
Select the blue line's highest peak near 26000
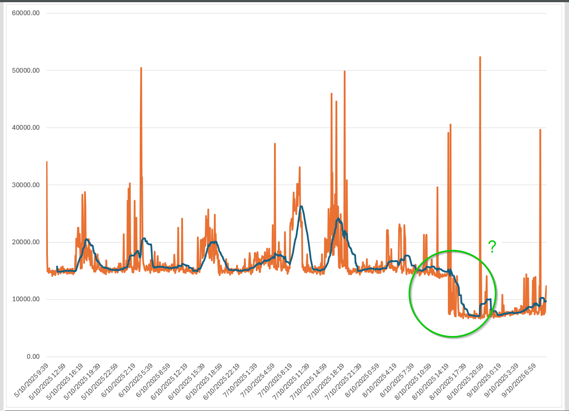(x=301, y=206)
